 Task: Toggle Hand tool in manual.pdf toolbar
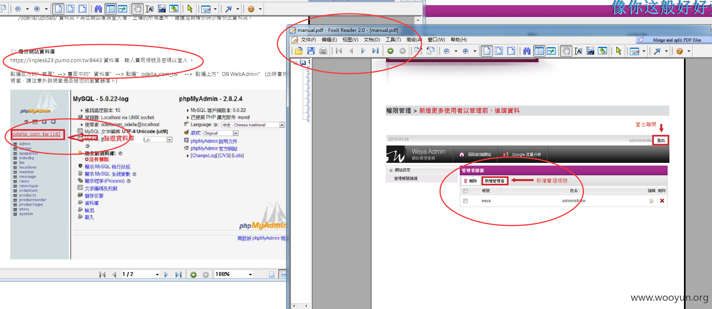(x=566, y=51)
